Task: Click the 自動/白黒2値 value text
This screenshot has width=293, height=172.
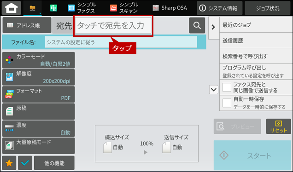Action: tap(55, 64)
